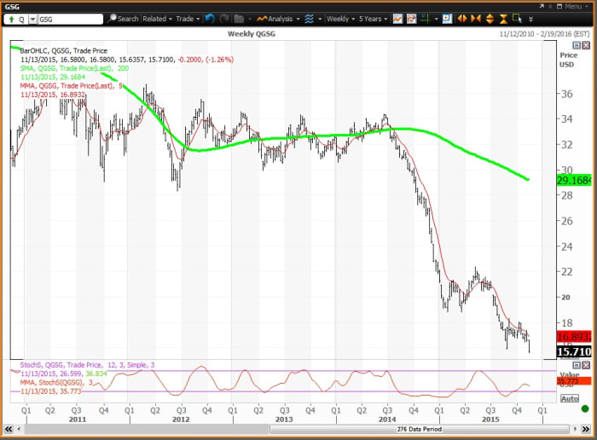Open the 5 Years range dropdown

(x=372, y=18)
